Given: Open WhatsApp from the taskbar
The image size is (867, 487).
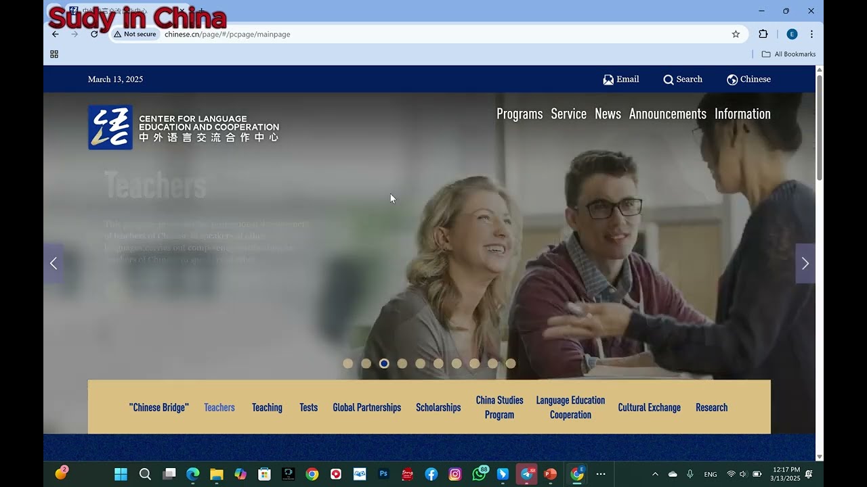Looking at the screenshot, I should coord(480,473).
